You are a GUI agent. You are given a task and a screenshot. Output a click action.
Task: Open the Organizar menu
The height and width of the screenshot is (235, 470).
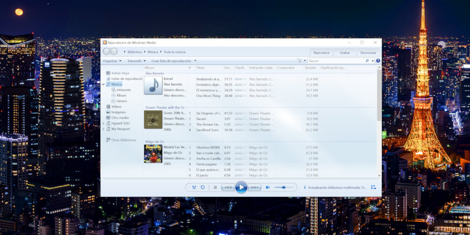[x=112, y=61]
